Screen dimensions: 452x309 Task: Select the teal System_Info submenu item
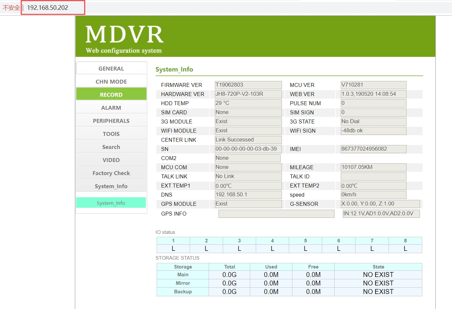[111, 203]
